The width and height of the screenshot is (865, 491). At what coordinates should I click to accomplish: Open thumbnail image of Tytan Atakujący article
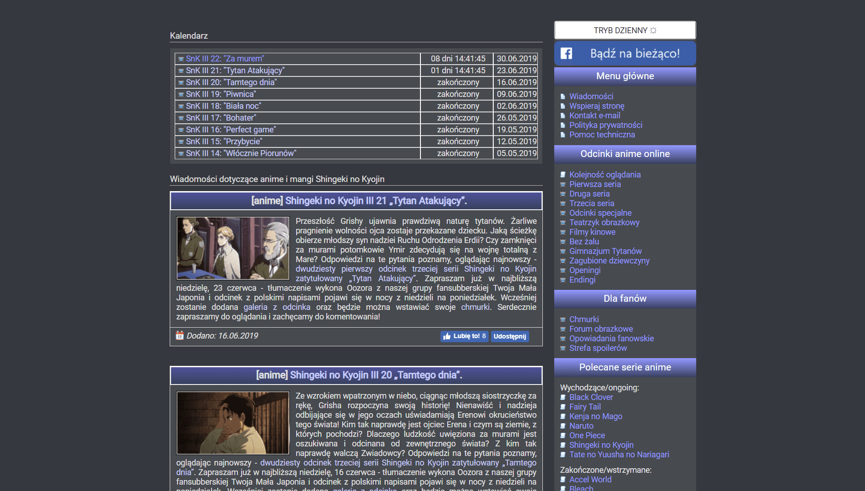point(233,248)
